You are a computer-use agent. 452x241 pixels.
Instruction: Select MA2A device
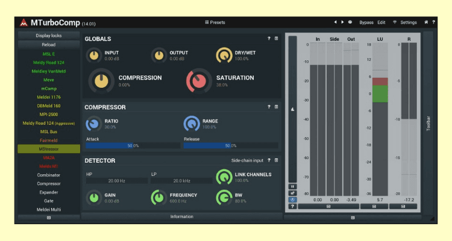click(x=49, y=158)
